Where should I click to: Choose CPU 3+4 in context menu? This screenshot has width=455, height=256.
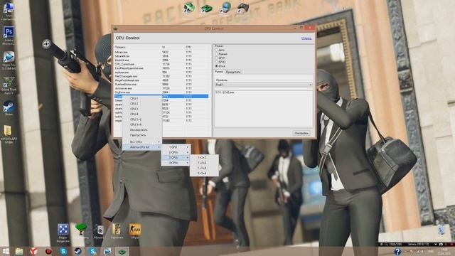(142, 124)
